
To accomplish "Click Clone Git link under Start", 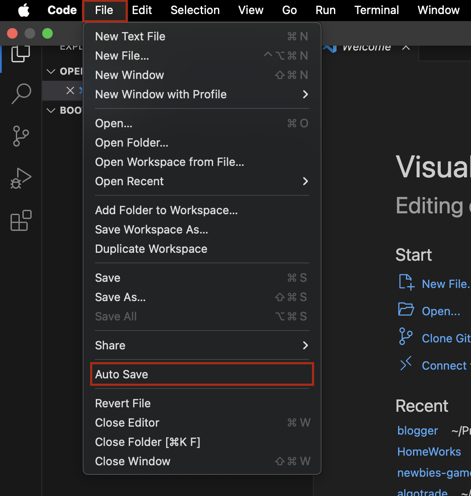I will click(x=446, y=338).
